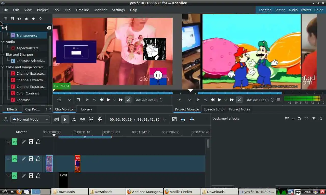Image resolution: width=326 pixels, height=195 pixels.
Task: Select the Spacer tool
Action: [83, 119]
